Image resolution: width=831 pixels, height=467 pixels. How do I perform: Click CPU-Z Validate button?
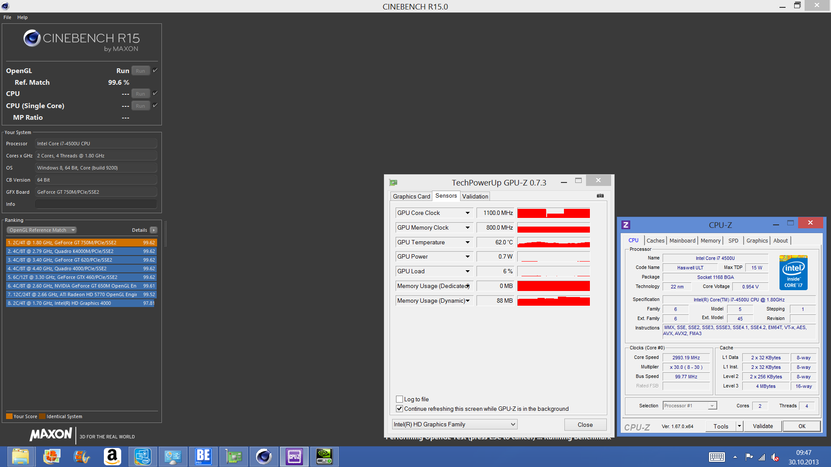763,426
